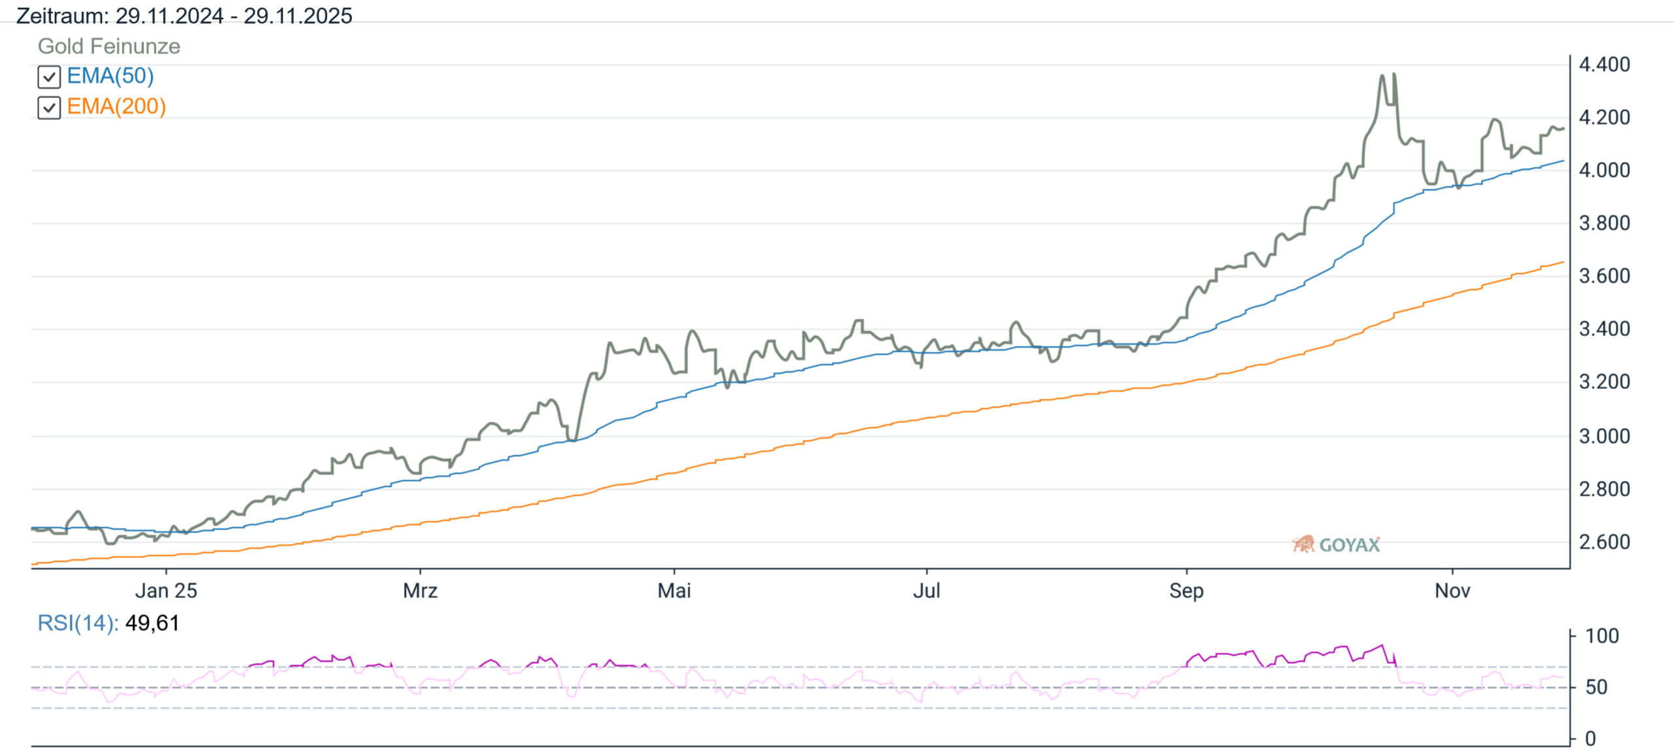This screenshot has height=753, width=1674.
Task: Uncheck the EMA(50) checkbox
Action: point(49,77)
